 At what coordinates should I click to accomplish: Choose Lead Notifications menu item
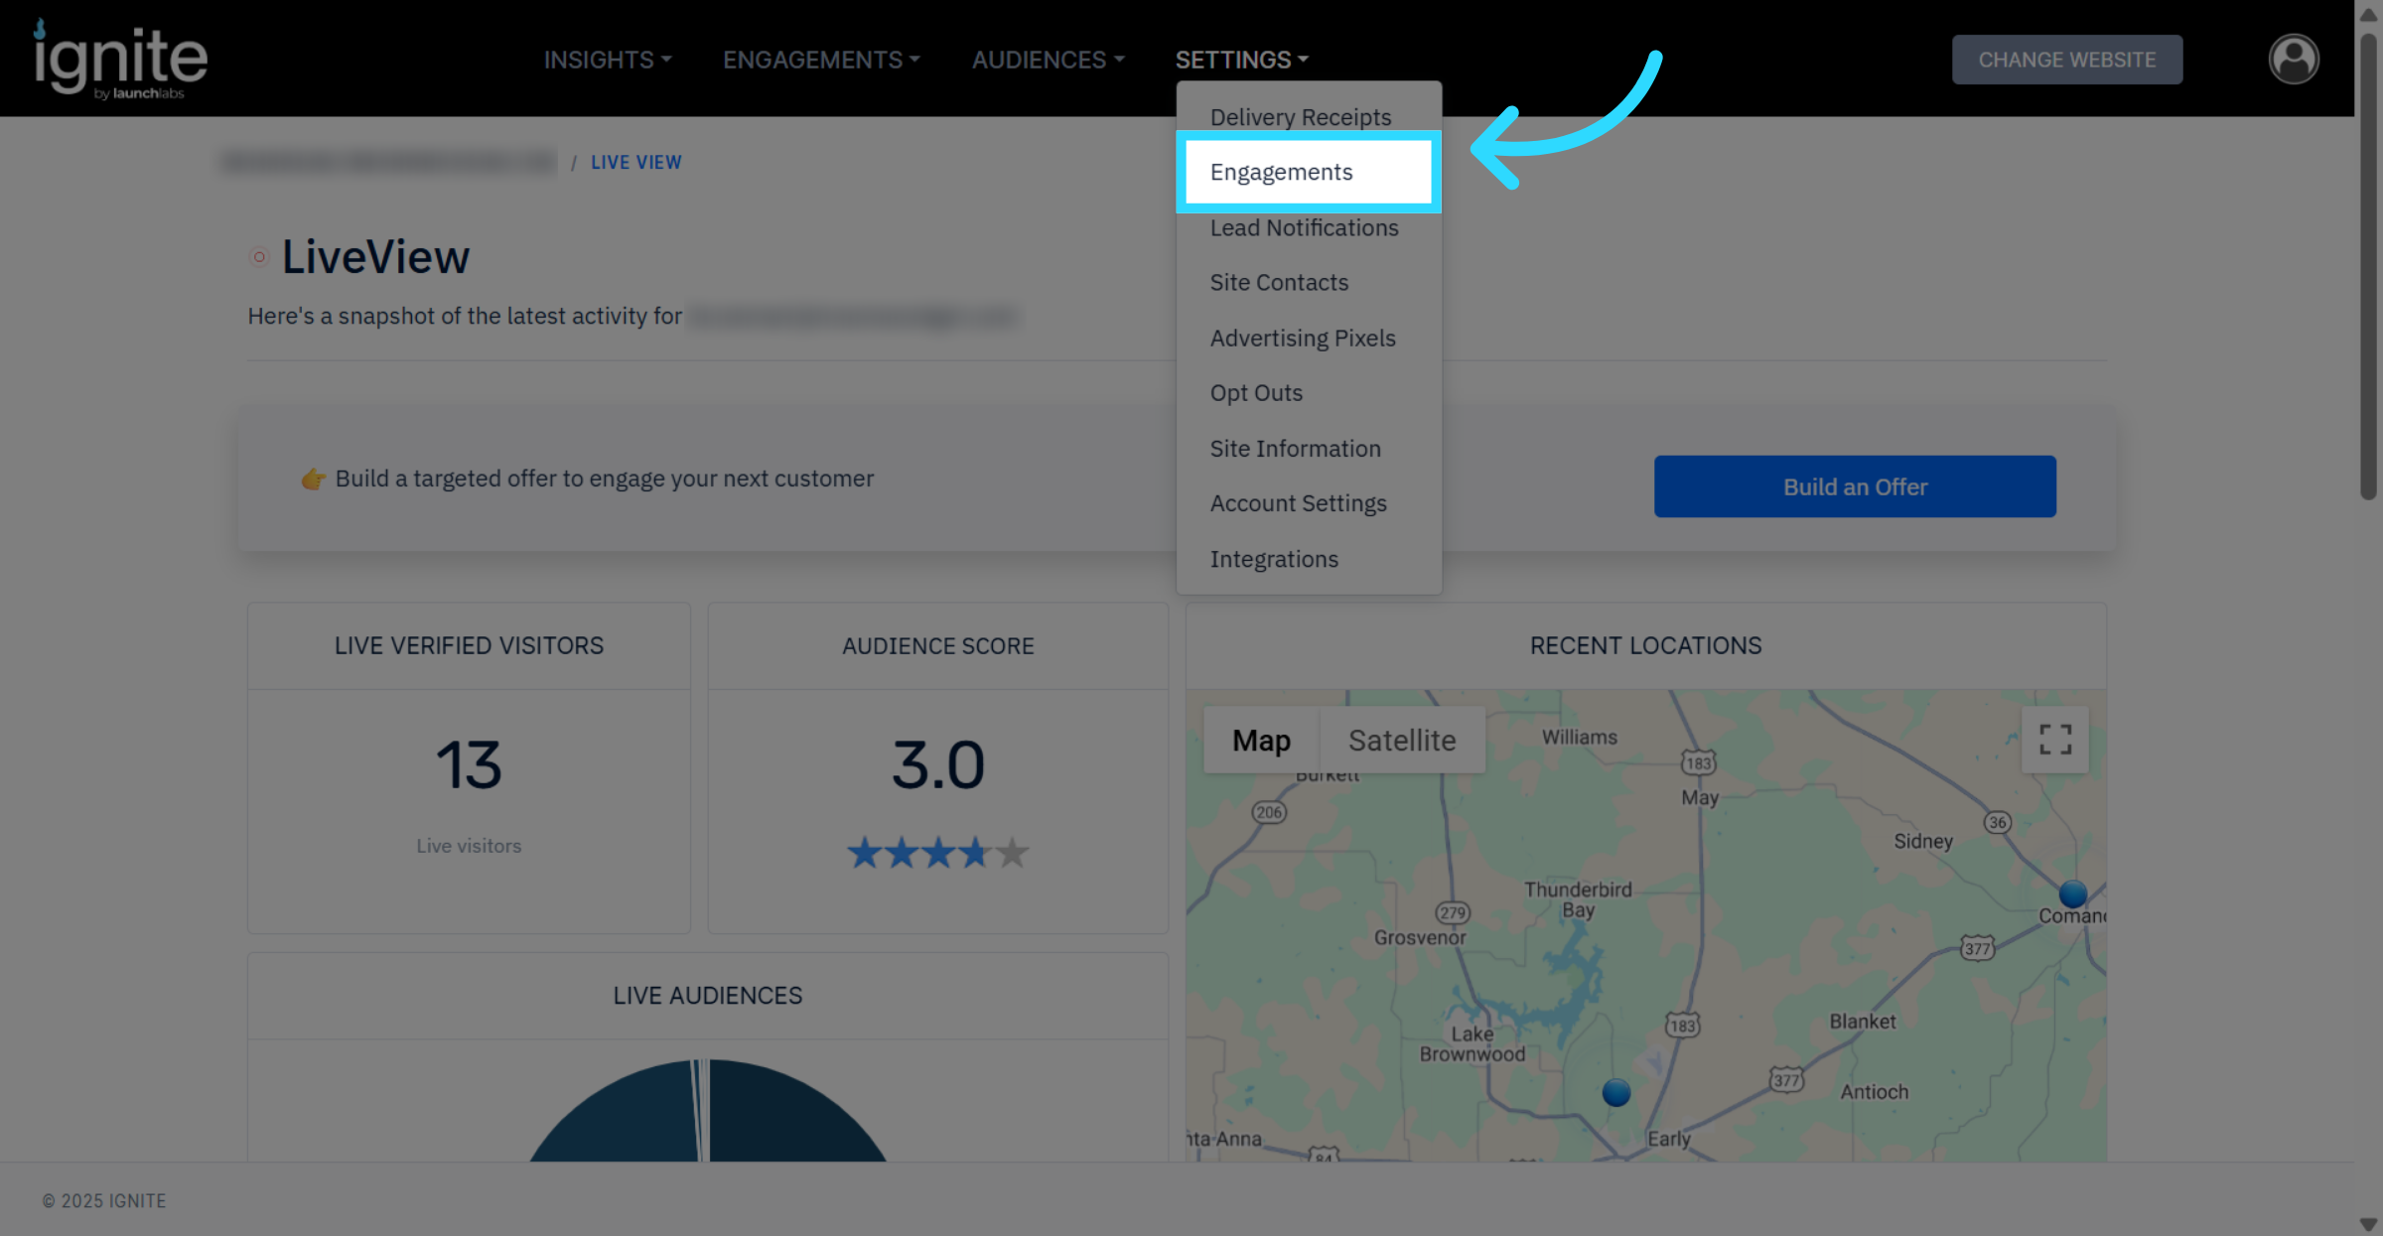coord(1304,227)
